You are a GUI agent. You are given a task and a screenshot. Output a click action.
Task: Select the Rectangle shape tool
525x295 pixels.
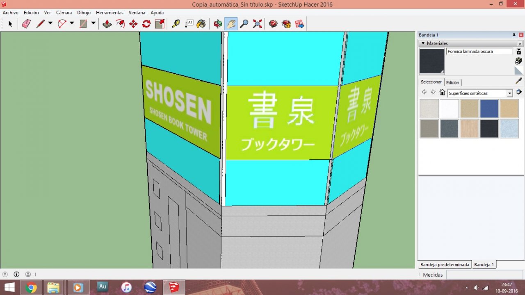click(x=83, y=24)
